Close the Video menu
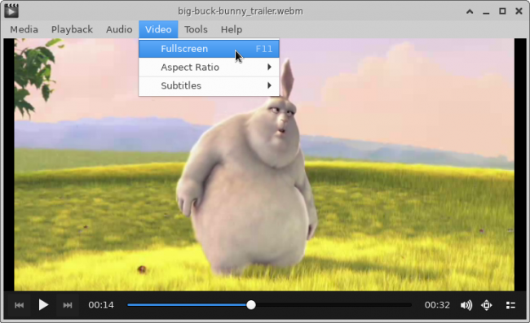 coord(158,29)
